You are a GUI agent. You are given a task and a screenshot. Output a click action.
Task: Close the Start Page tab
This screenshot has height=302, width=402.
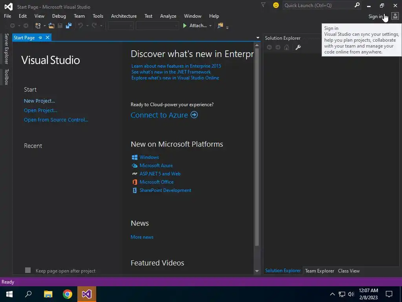point(48,37)
